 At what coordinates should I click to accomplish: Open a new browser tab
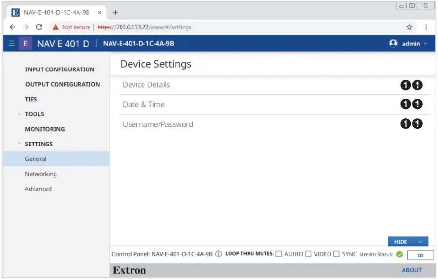point(115,13)
